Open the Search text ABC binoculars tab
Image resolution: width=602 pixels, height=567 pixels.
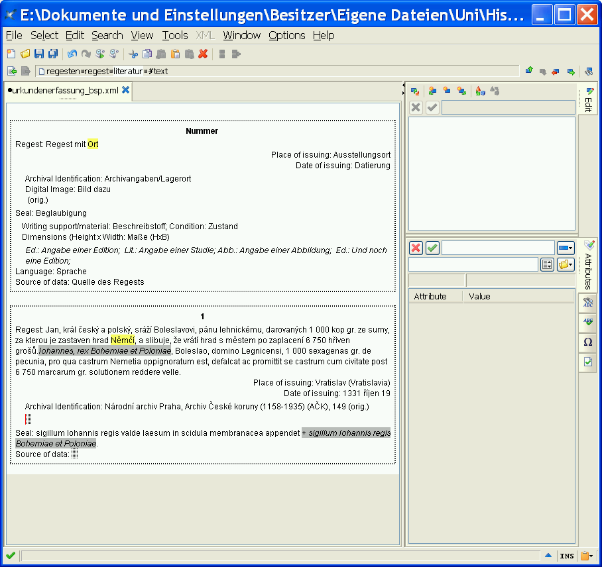click(x=588, y=302)
